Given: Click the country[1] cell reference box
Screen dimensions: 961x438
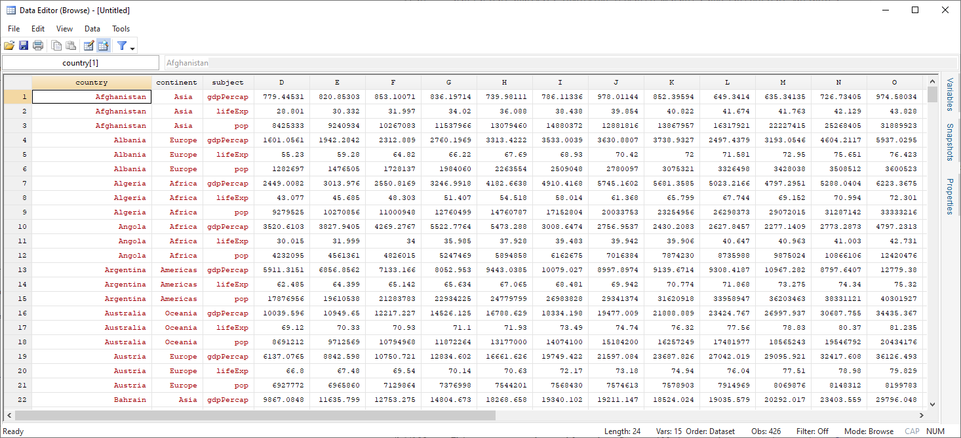Looking at the screenshot, I should (81, 63).
